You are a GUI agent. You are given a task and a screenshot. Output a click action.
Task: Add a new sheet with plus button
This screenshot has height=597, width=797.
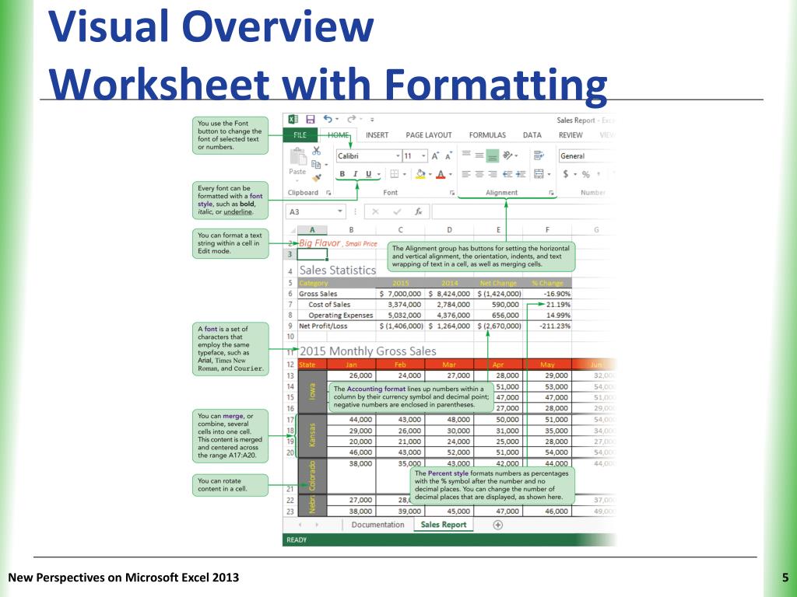(498, 525)
